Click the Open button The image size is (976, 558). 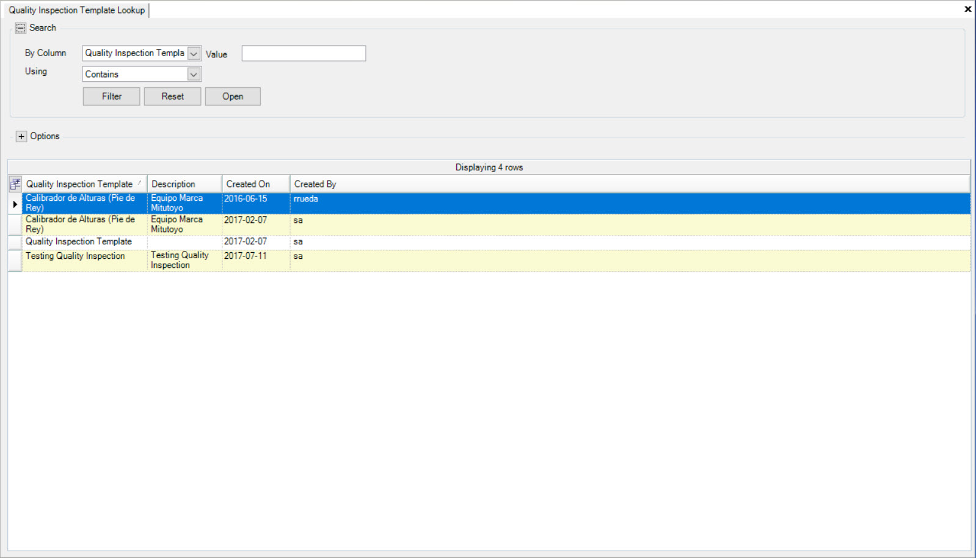pos(233,96)
